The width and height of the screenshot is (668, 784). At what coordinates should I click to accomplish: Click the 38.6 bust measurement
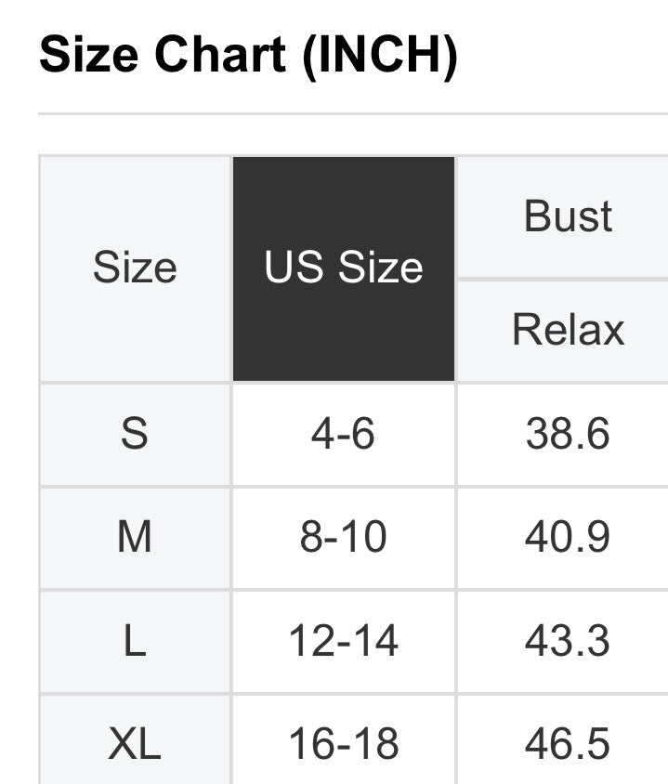[568, 434]
